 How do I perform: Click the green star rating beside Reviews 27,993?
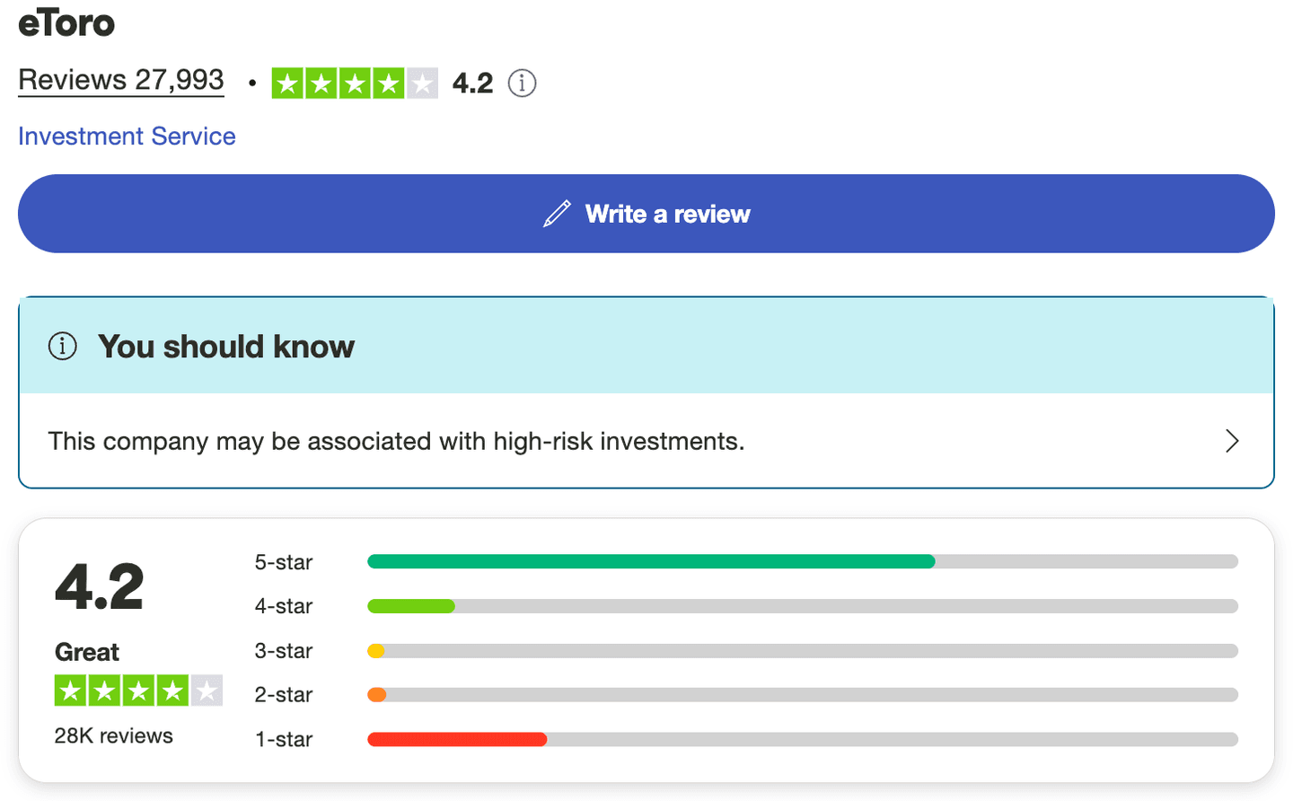(354, 83)
